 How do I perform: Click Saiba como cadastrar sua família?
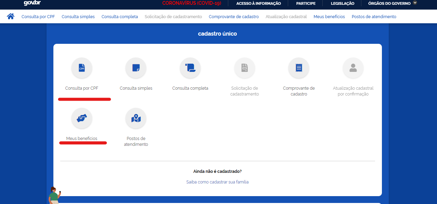[x=217, y=182]
